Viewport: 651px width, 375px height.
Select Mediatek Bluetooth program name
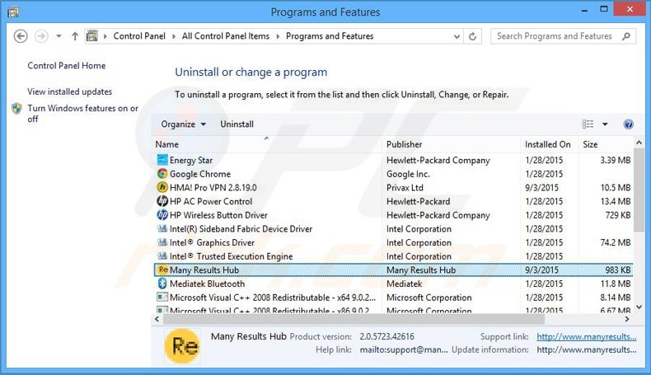207,284
